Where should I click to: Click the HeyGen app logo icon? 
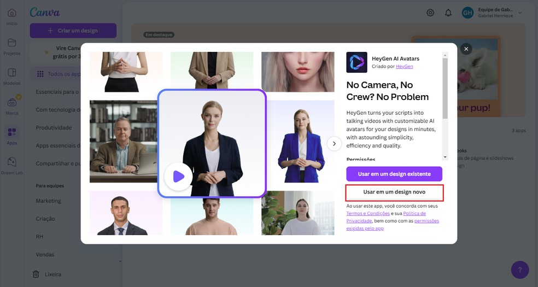pyautogui.click(x=356, y=62)
